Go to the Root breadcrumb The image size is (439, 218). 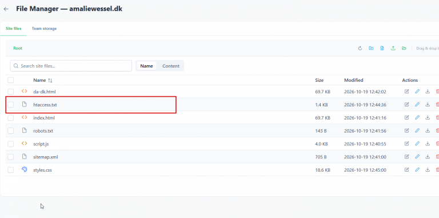[18, 48]
